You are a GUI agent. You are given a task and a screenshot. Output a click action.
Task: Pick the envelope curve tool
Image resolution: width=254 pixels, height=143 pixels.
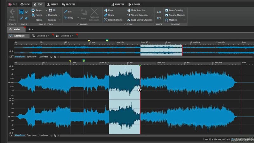pos(27,12)
